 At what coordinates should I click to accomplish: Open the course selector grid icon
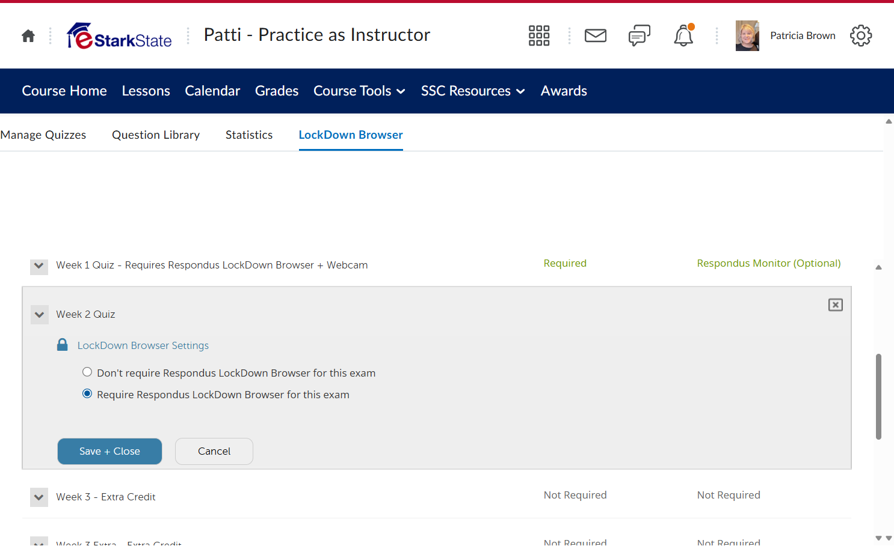pos(539,36)
